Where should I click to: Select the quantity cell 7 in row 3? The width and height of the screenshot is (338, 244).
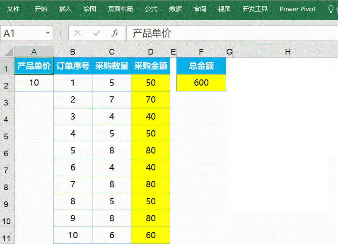112,100
